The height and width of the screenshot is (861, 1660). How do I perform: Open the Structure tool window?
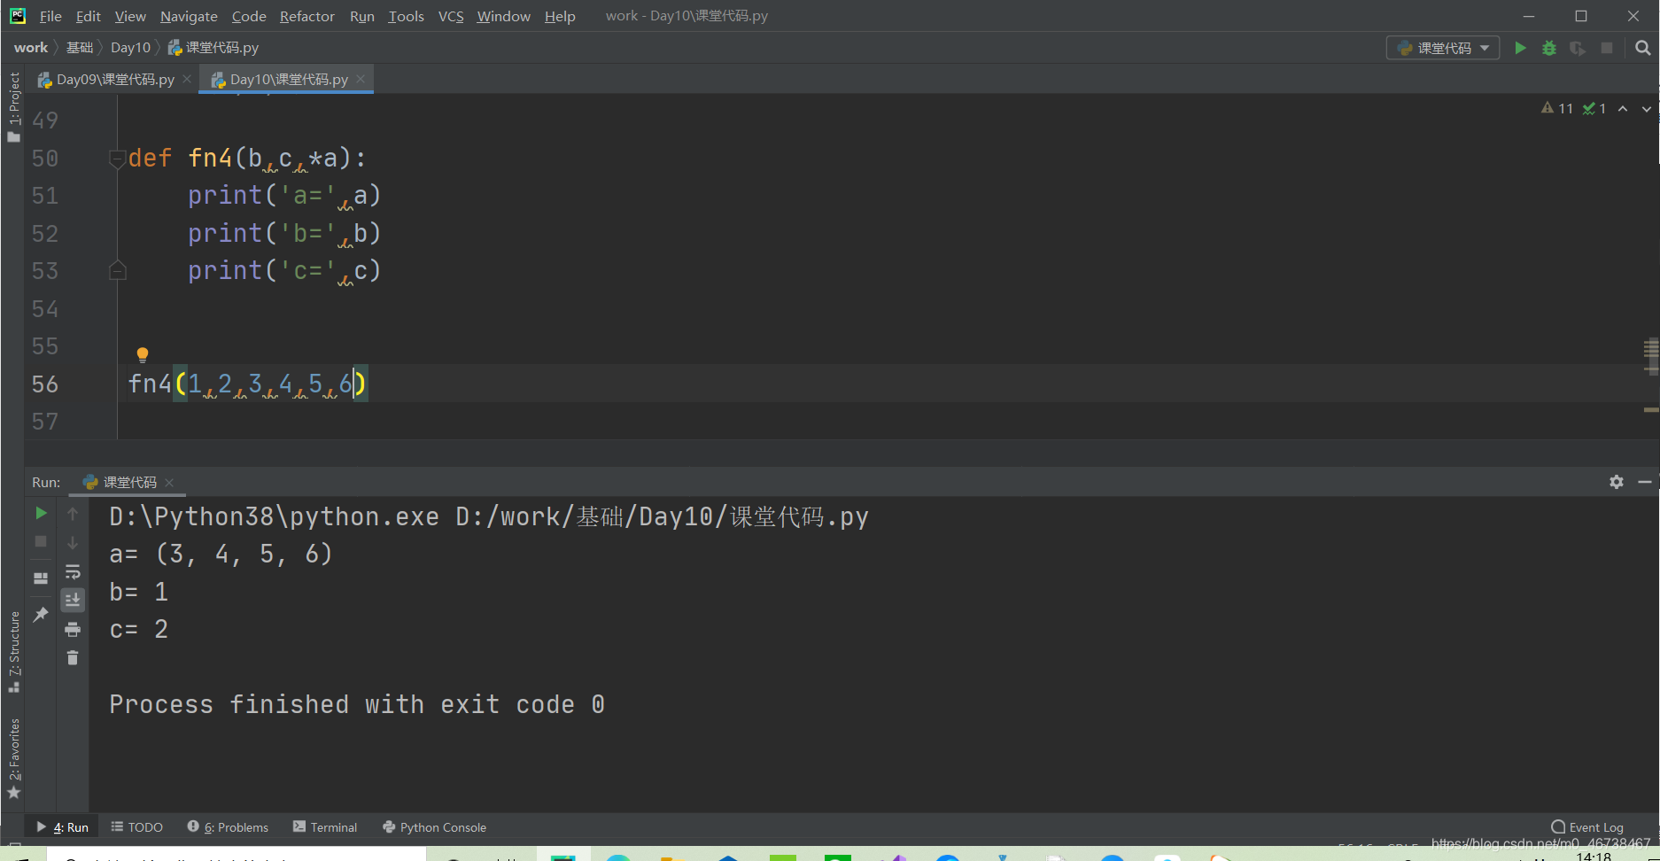pyautogui.click(x=14, y=652)
